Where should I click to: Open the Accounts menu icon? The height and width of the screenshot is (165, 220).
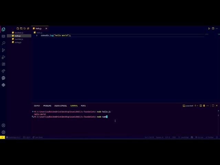[3, 125]
